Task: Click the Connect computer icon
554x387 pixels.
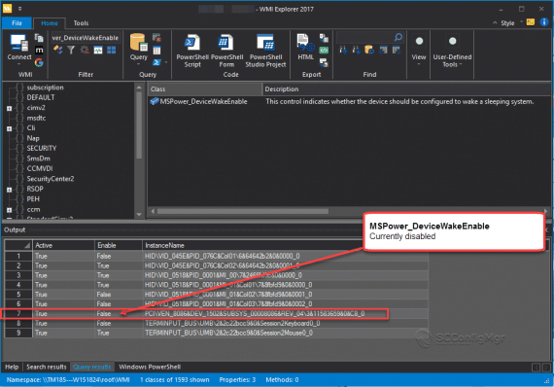Action: point(18,43)
